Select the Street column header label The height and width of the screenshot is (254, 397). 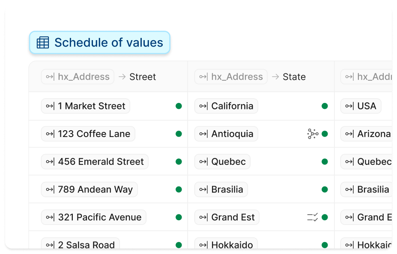[143, 77]
